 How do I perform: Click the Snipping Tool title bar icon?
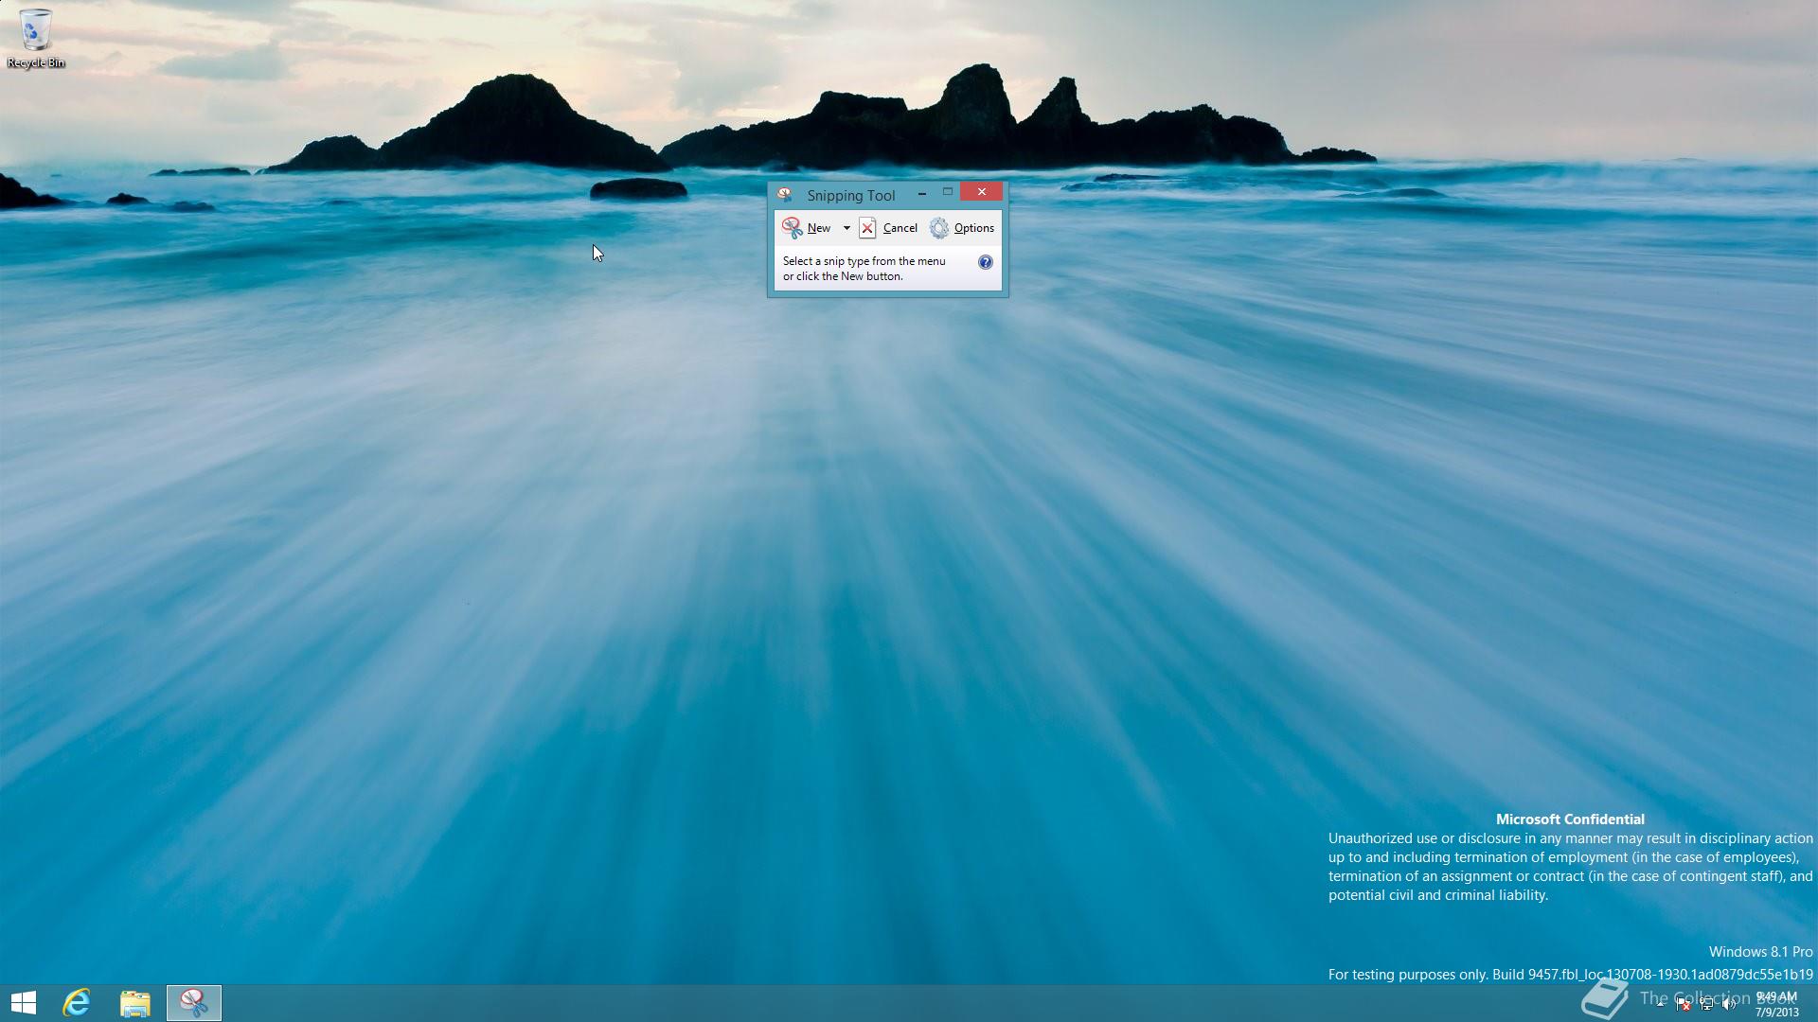coord(785,195)
